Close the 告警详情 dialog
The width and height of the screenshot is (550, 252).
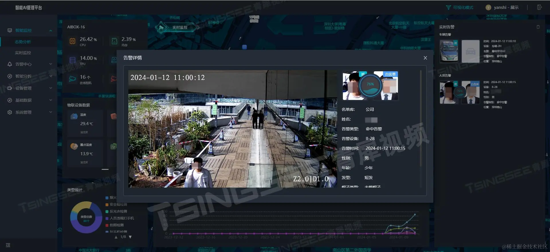[x=425, y=58]
